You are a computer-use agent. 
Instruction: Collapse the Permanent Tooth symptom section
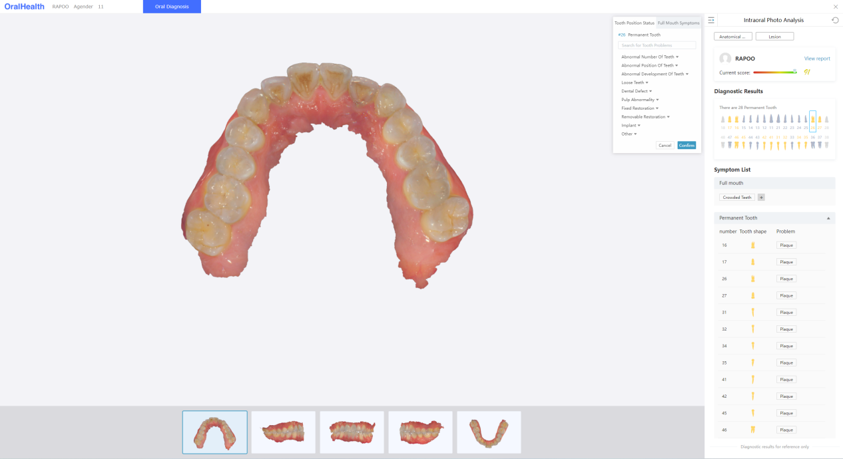coord(828,218)
